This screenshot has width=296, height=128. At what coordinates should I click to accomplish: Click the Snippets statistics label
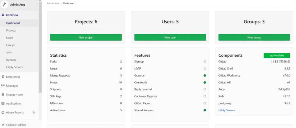(55, 89)
